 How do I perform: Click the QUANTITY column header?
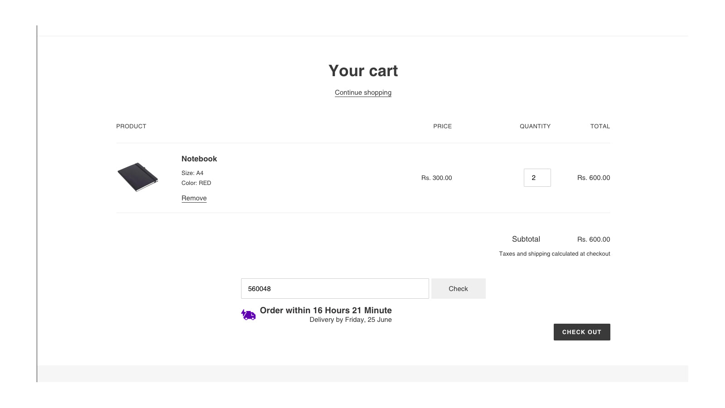click(x=535, y=126)
